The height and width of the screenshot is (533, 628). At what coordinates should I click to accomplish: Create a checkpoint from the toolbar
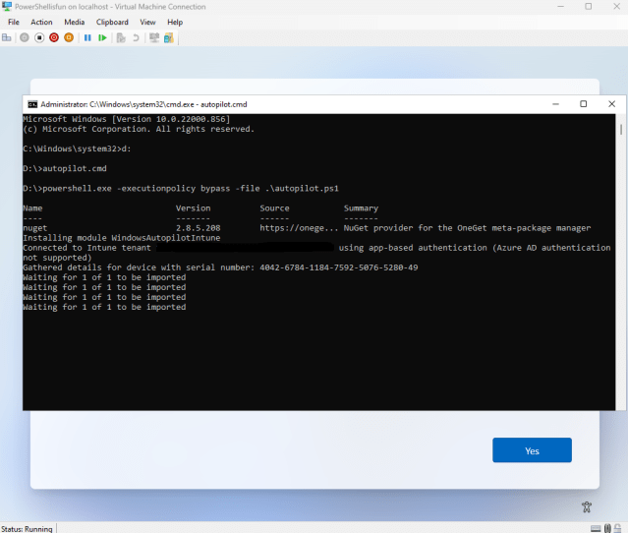(x=121, y=38)
